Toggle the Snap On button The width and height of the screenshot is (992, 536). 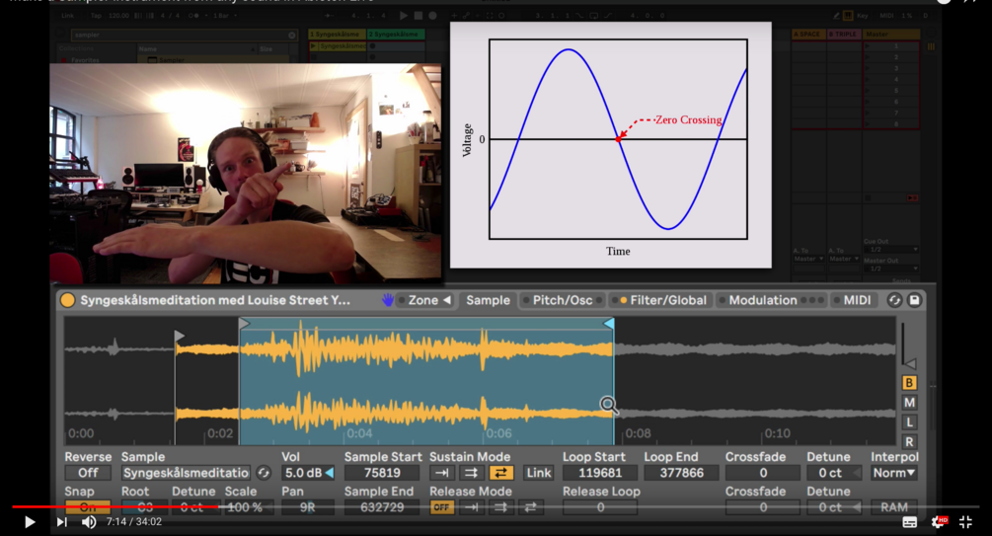point(88,507)
